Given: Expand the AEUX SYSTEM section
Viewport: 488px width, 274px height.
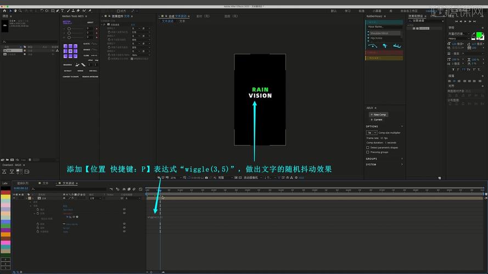Looking at the screenshot, I should pos(384,164).
